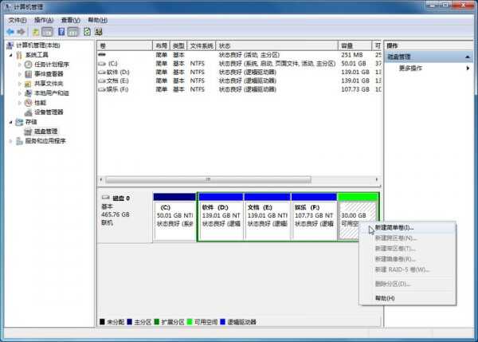Select 任务计划程序 in the tree
The image size is (478, 342).
point(51,65)
